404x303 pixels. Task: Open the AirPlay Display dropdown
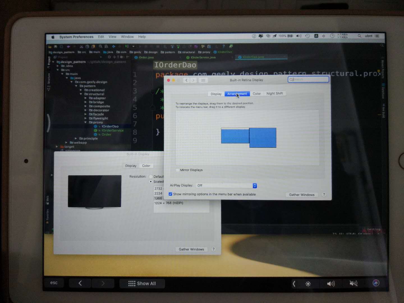(226, 185)
